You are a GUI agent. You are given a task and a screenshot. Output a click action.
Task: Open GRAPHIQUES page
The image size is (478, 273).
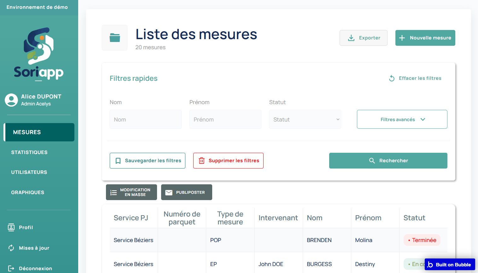28,193
